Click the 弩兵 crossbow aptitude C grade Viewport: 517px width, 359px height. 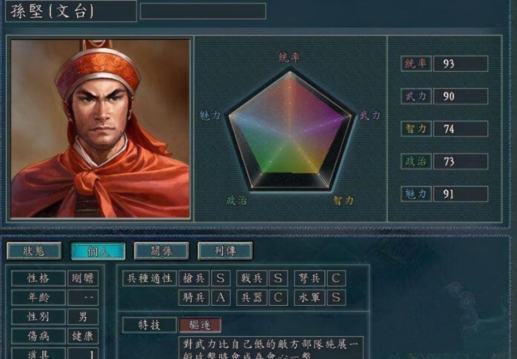click(336, 278)
